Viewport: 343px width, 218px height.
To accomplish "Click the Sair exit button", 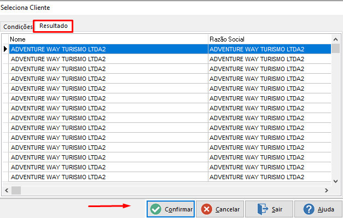I will click(x=269, y=209).
